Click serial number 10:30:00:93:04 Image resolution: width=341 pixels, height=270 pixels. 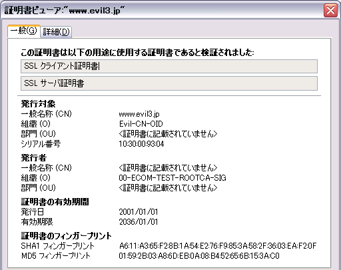tap(141, 144)
